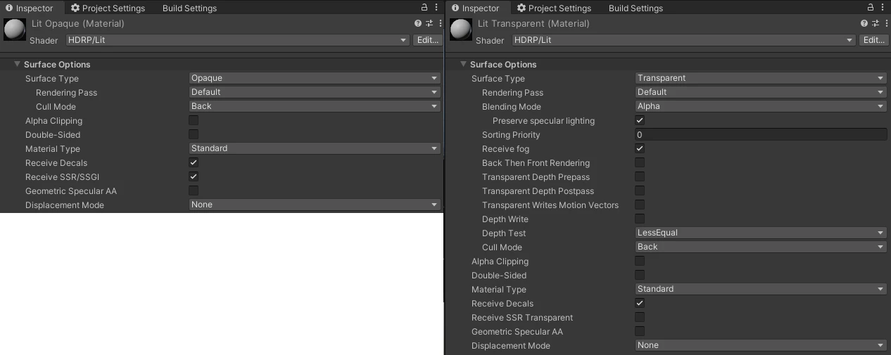This screenshot has height=355, width=891.
Task: Click the Transparent Writes Motion Vectors label
Action: coord(550,205)
